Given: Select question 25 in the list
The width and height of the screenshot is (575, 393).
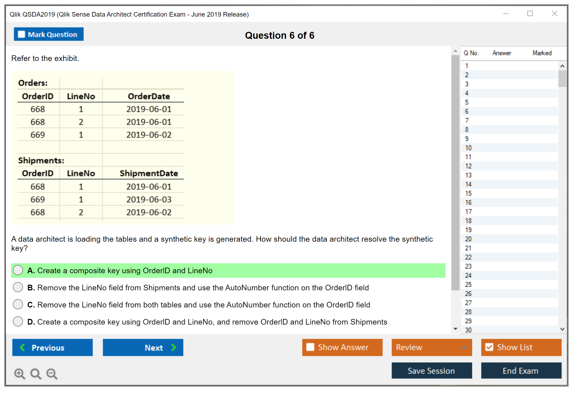Looking at the screenshot, I should tap(468, 284).
